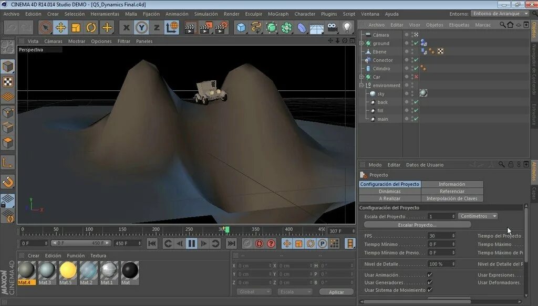538x306 pixels.
Task: Click the record active objects key button
Action: tap(247, 244)
